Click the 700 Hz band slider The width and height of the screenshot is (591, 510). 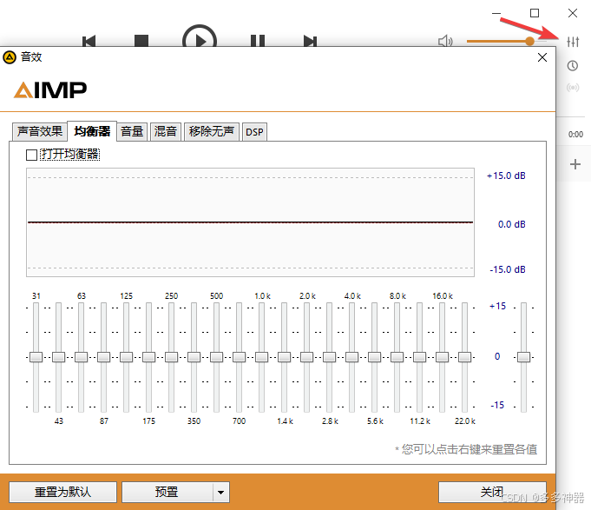click(239, 357)
